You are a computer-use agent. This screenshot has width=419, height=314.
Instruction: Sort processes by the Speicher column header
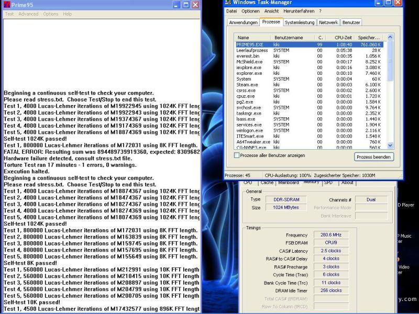pyautogui.click(x=369, y=38)
